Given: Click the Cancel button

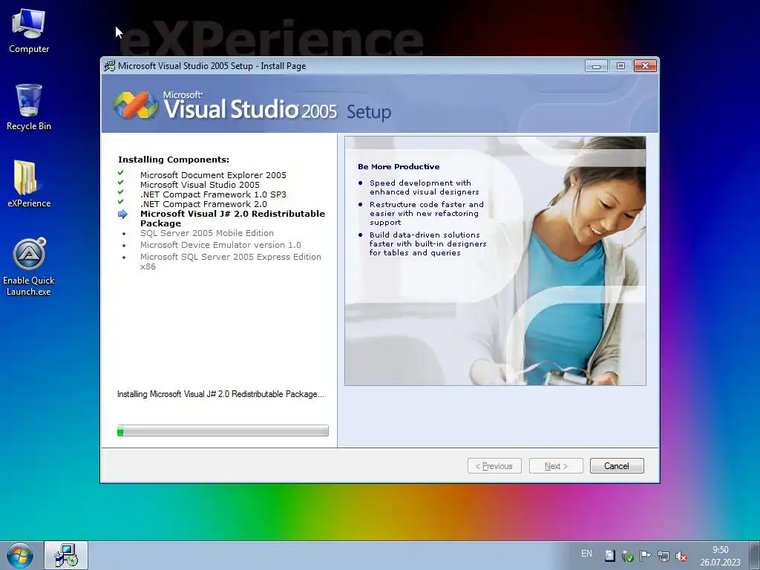Looking at the screenshot, I should pyautogui.click(x=617, y=466).
